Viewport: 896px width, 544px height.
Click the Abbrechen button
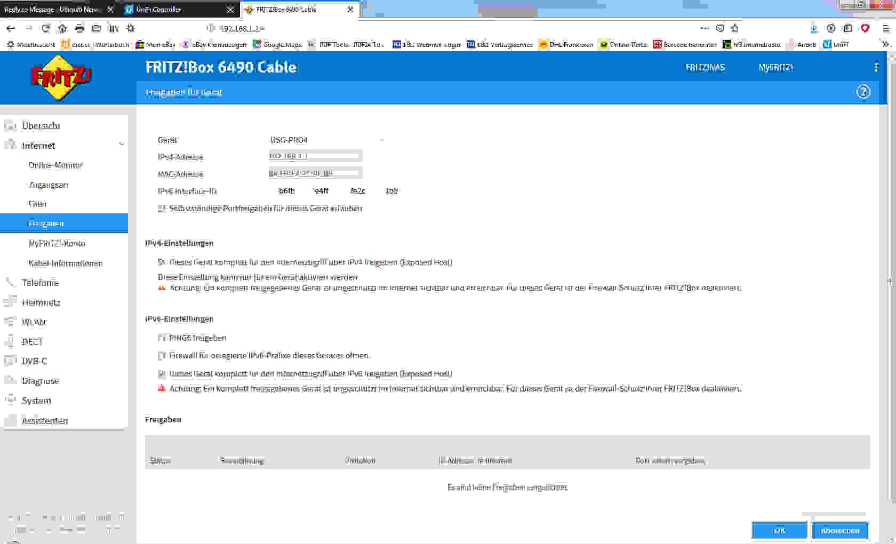[840, 531]
